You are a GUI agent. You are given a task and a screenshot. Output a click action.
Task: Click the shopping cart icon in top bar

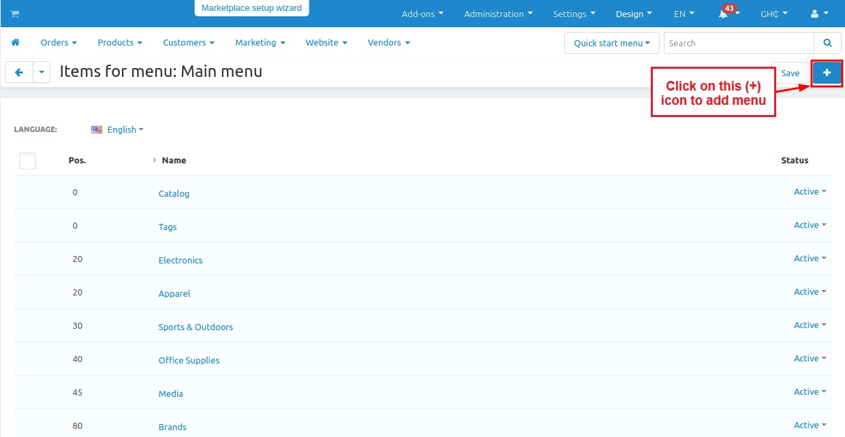(15, 14)
